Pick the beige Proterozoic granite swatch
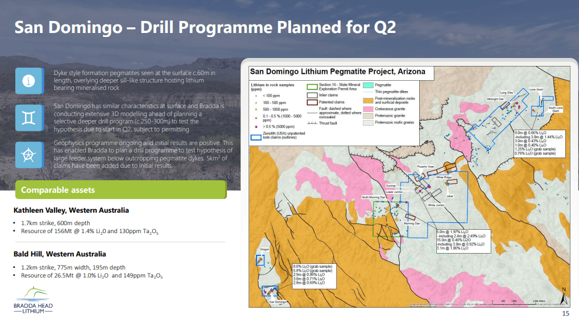 pyautogui.click(x=368, y=116)
